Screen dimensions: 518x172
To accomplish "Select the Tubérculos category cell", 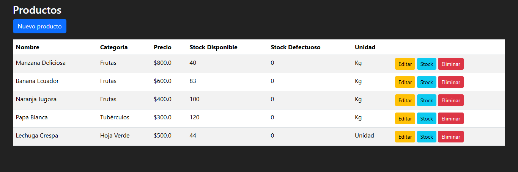I will pyautogui.click(x=115, y=117).
